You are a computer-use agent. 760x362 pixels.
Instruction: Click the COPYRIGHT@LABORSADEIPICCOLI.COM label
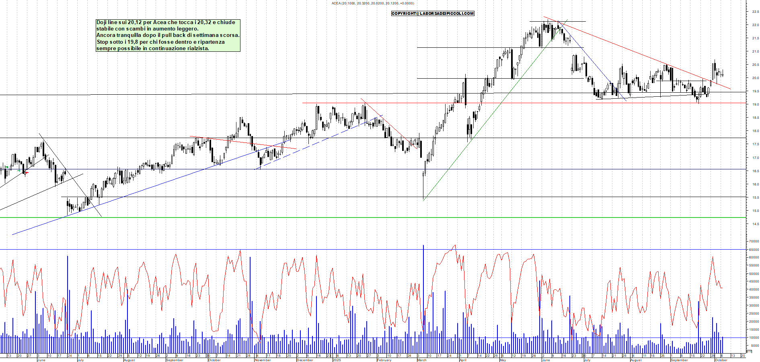433,14
